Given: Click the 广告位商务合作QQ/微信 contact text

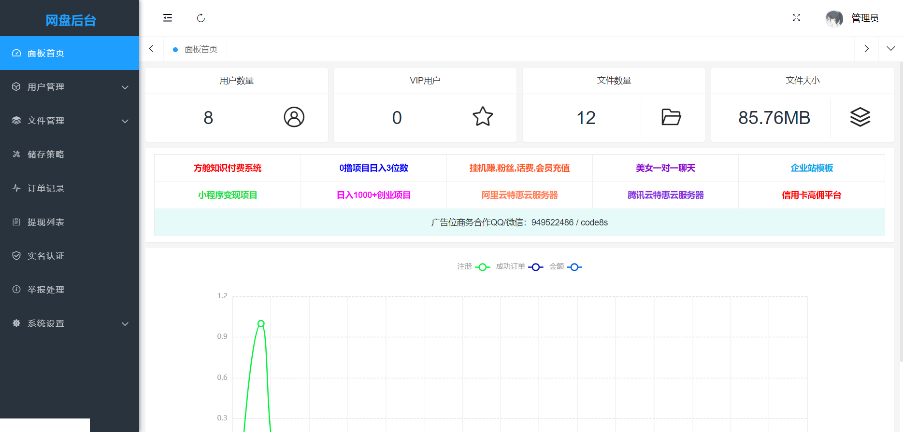Looking at the screenshot, I should 519,223.
